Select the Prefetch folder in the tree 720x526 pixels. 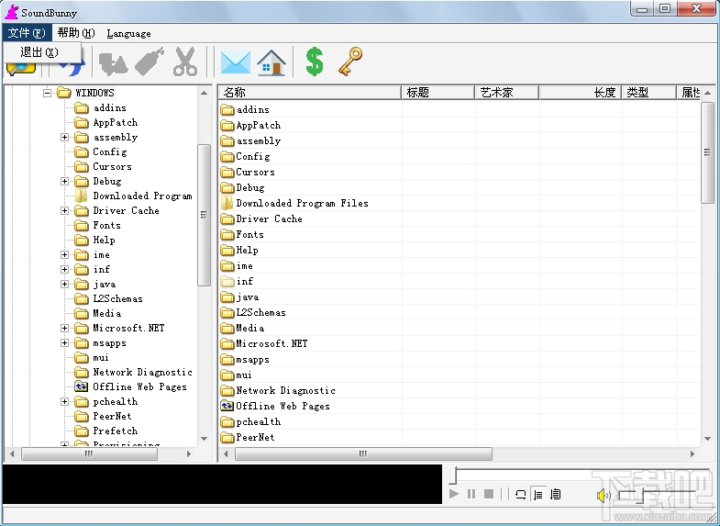[116, 431]
